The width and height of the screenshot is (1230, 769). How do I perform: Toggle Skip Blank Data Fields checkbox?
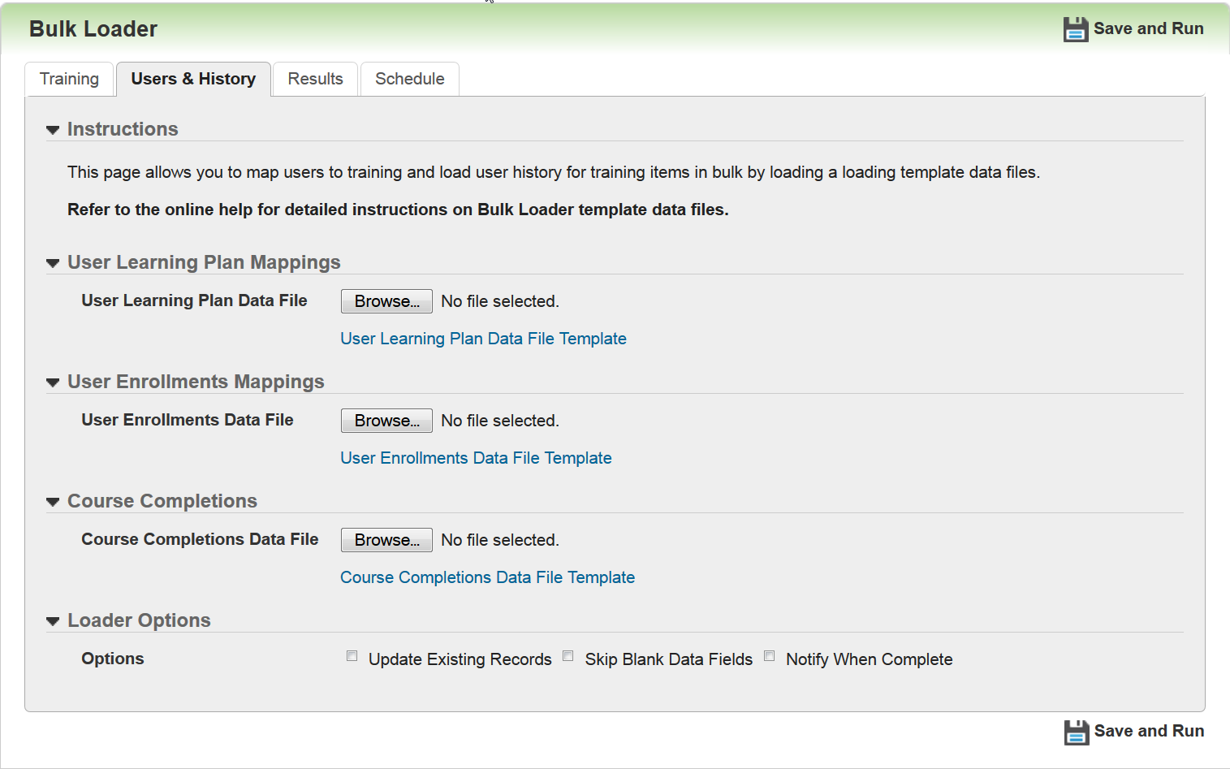click(x=568, y=656)
